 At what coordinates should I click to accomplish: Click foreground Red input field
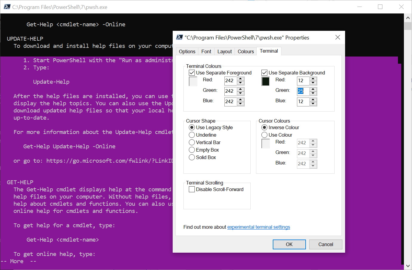click(x=231, y=81)
